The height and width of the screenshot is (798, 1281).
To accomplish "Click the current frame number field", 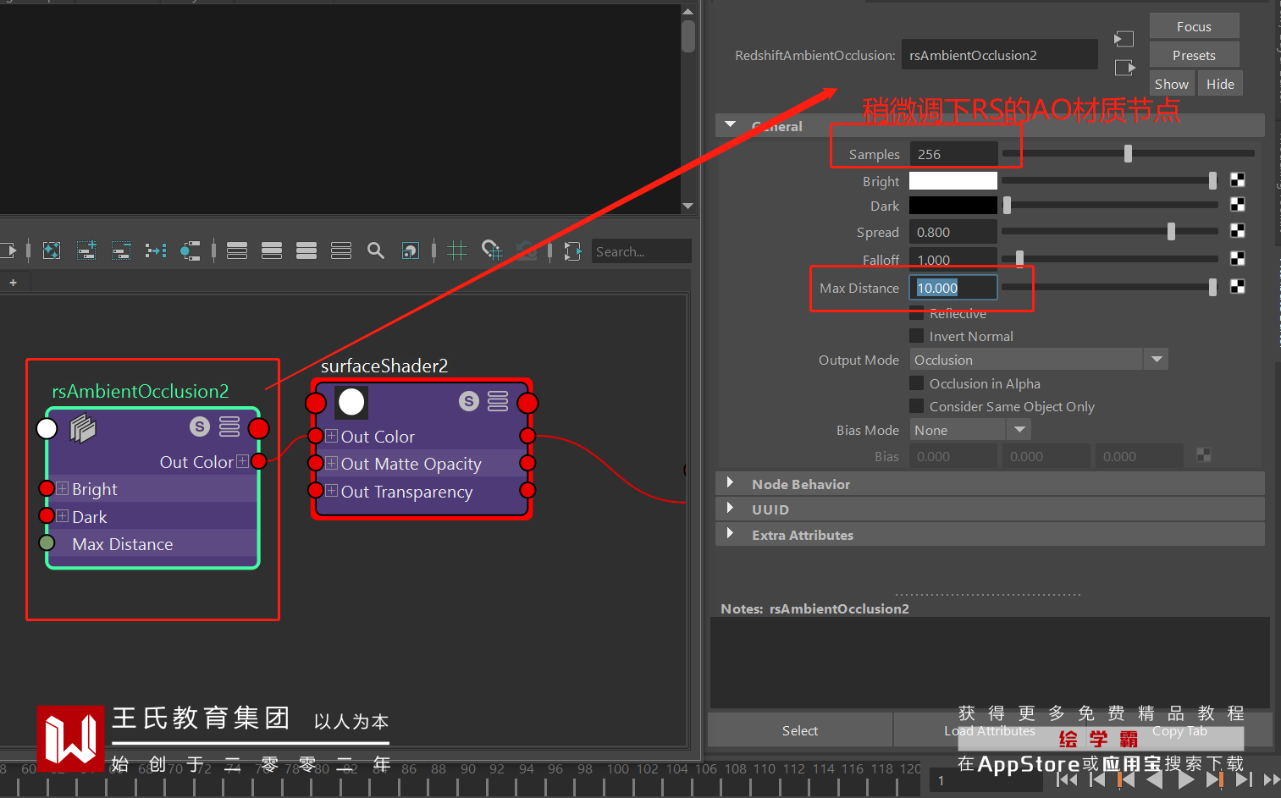I will tap(986, 780).
